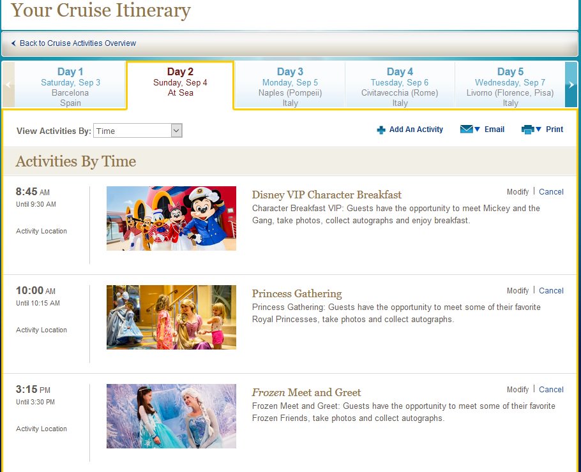This screenshot has width=581, height=472.
Task: Expand the Email dropdown arrow
Action: coord(478,129)
